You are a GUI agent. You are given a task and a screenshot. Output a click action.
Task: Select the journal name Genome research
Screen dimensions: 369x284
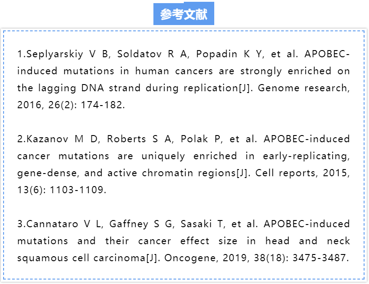302,88
